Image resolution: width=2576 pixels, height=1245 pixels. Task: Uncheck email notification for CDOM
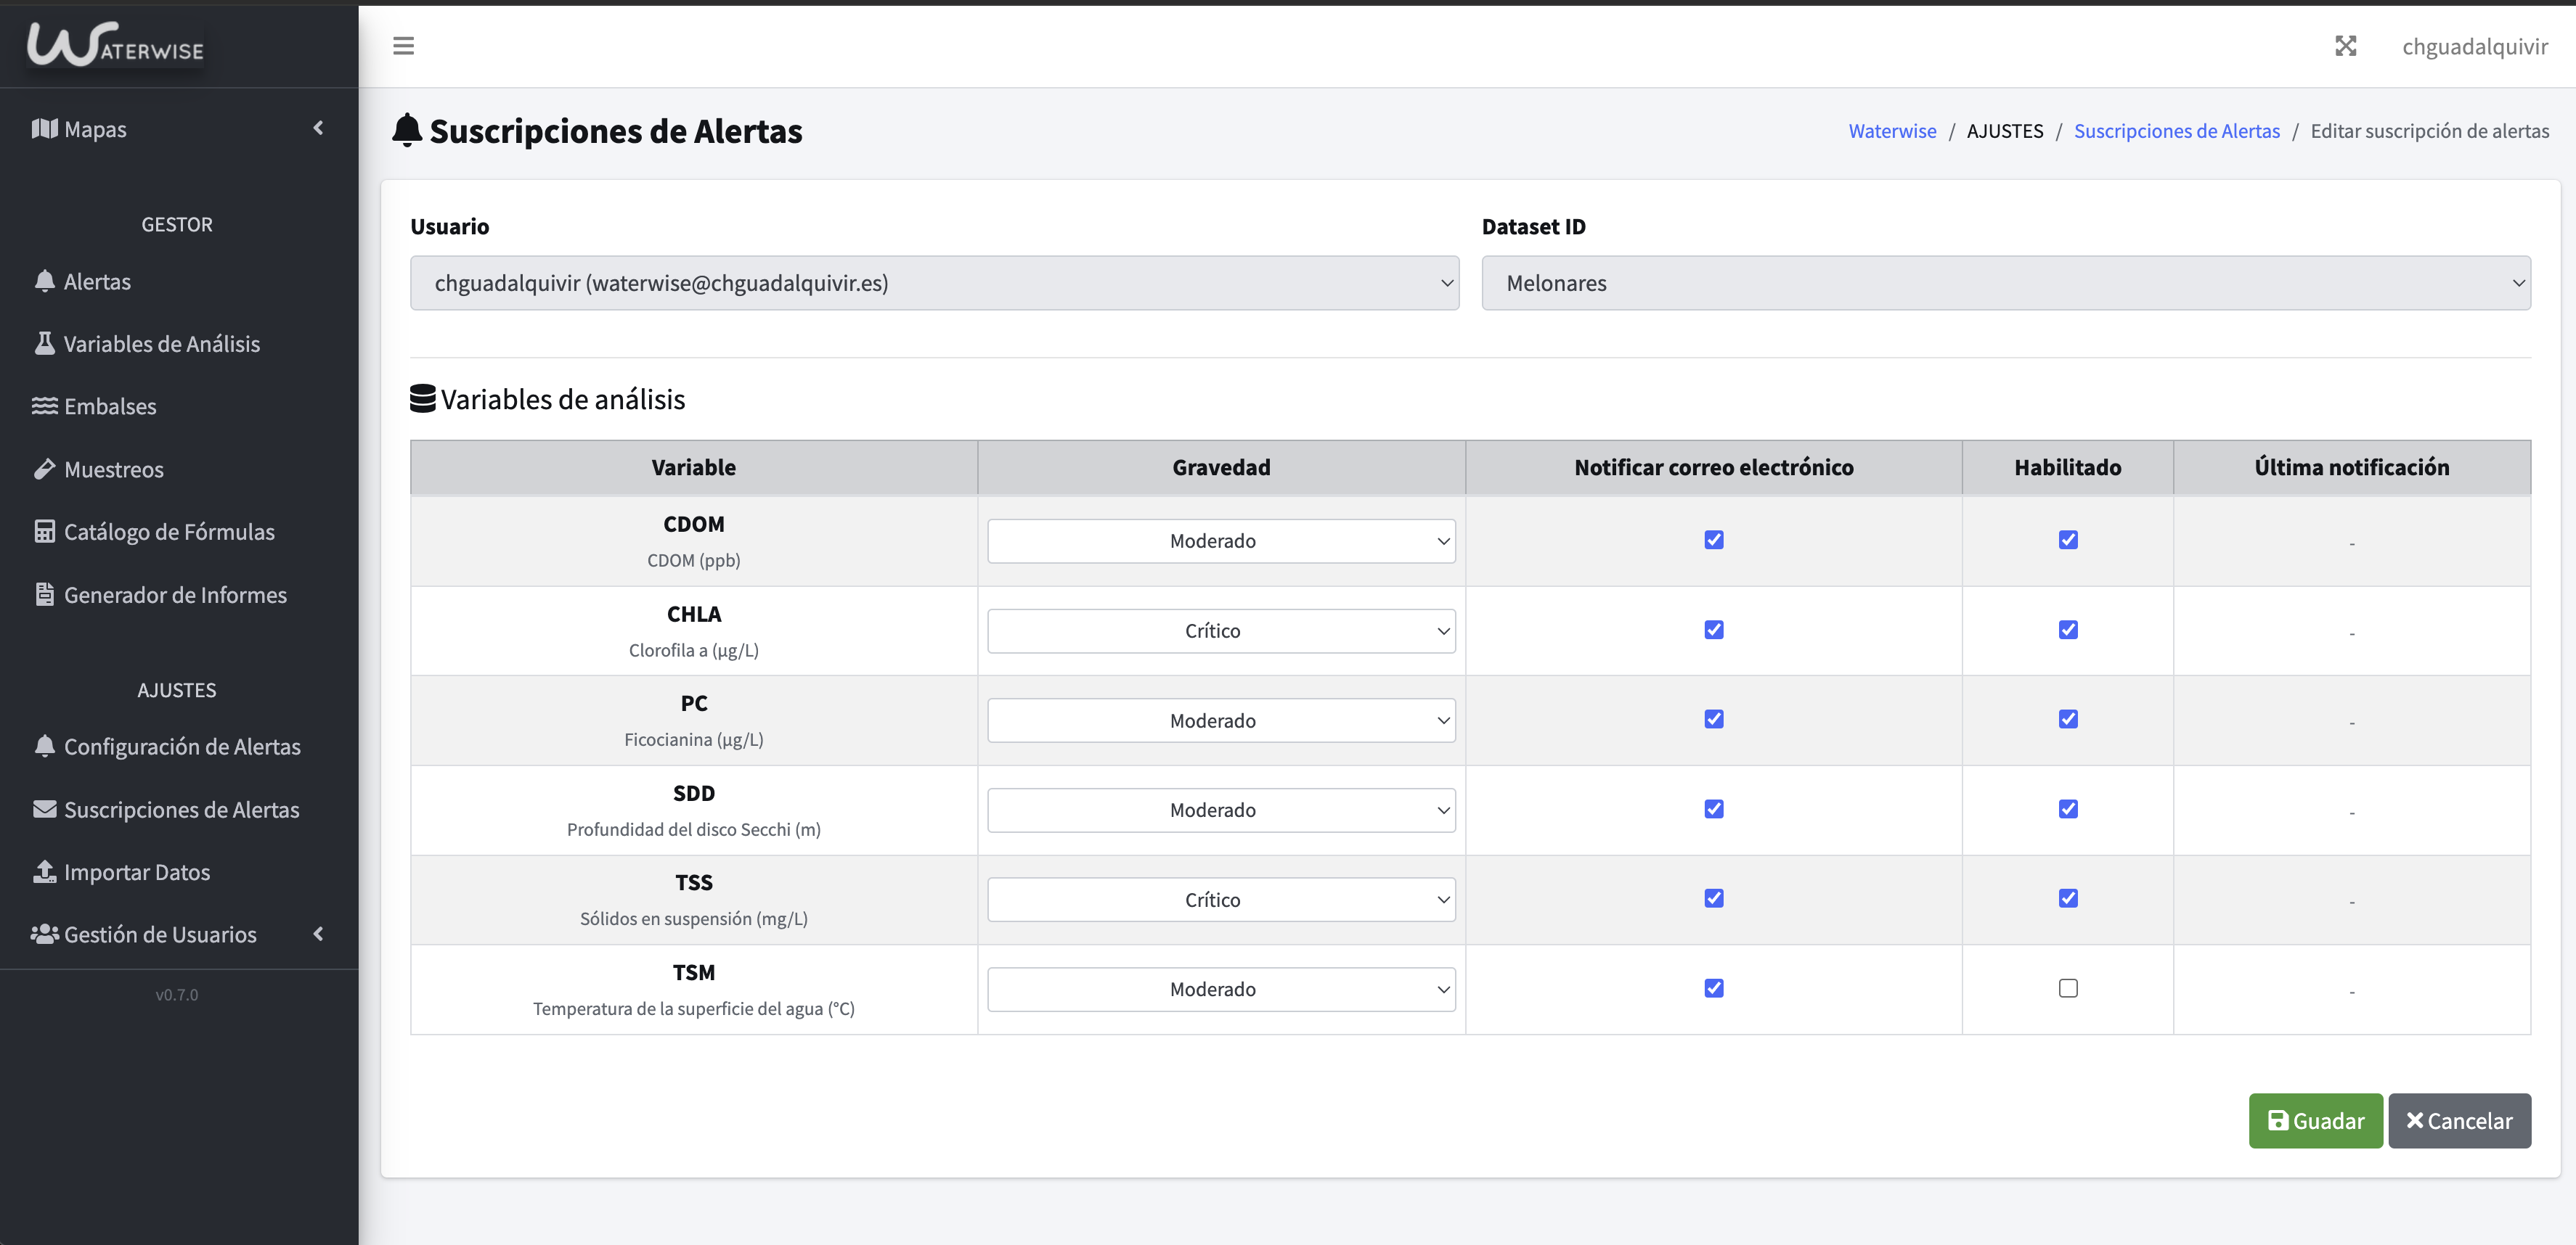pyautogui.click(x=1713, y=540)
